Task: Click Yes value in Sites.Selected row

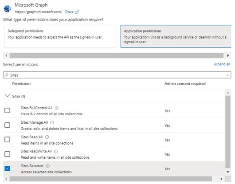Action: tap(167, 169)
